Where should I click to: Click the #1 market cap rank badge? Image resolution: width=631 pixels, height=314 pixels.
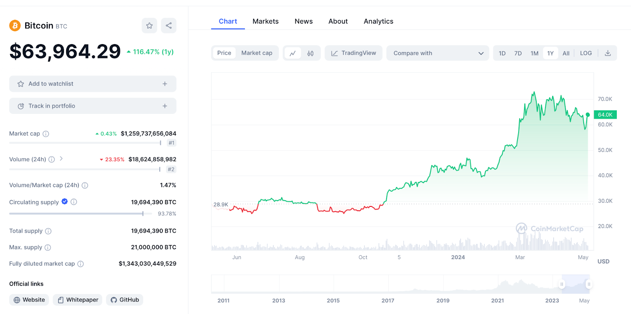click(171, 143)
